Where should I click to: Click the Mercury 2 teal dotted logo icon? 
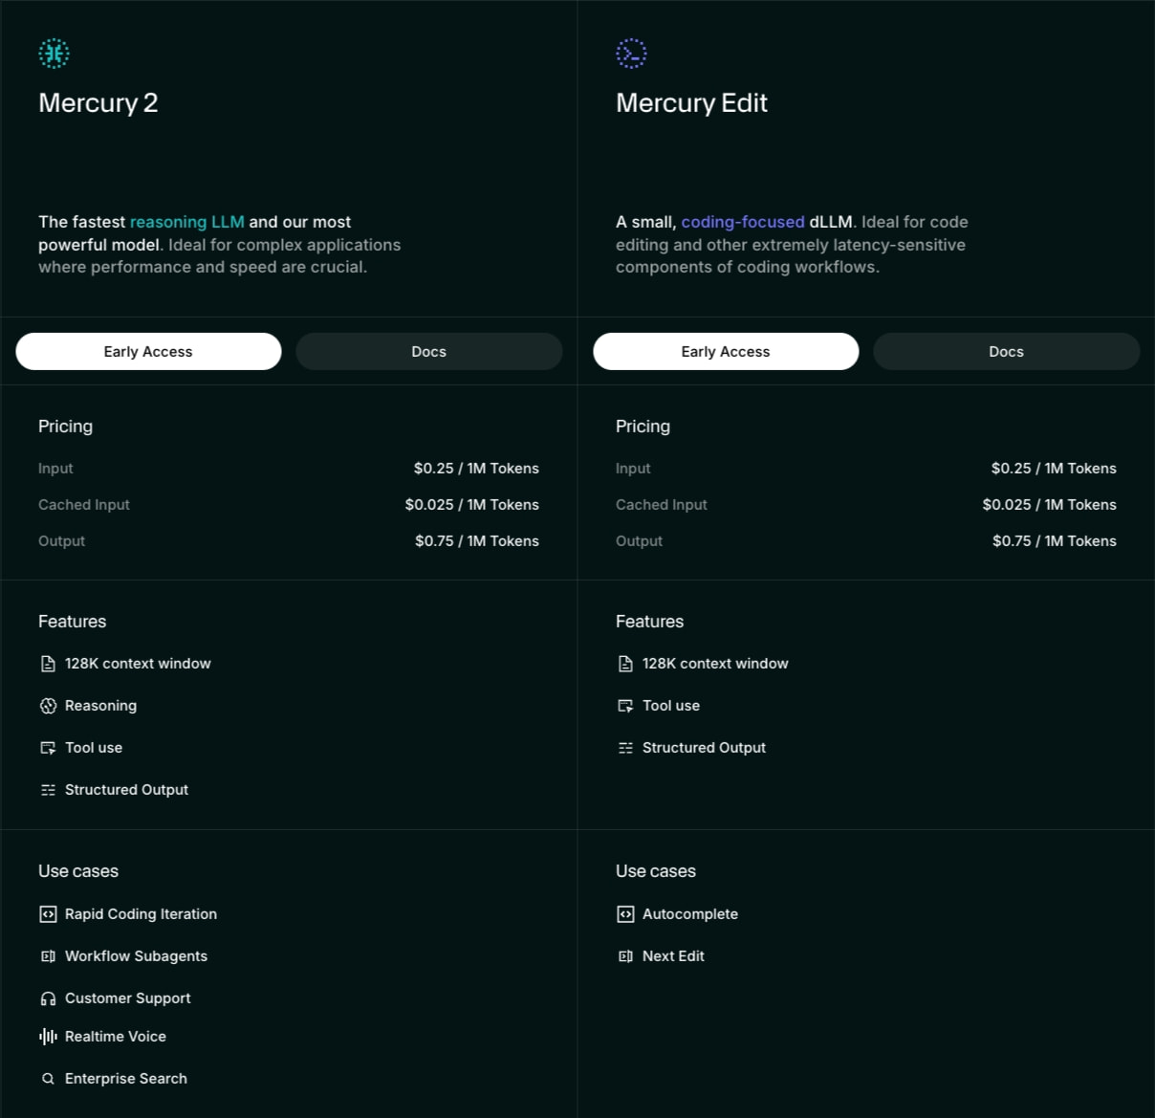click(54, 53)
